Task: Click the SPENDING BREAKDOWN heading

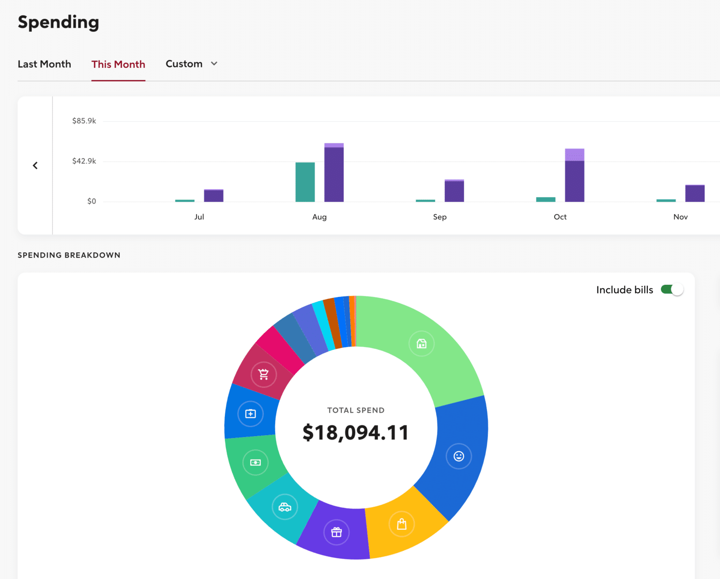Action: 69,255
